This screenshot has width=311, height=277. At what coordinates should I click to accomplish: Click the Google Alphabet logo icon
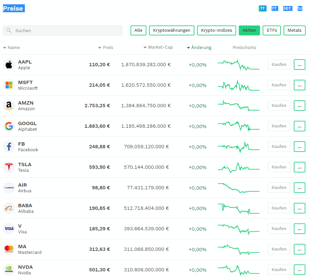coord(9,126)
